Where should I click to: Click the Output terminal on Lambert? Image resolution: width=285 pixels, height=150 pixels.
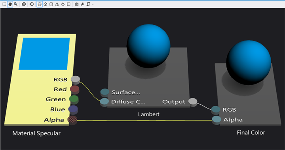[x=193, y=102]
